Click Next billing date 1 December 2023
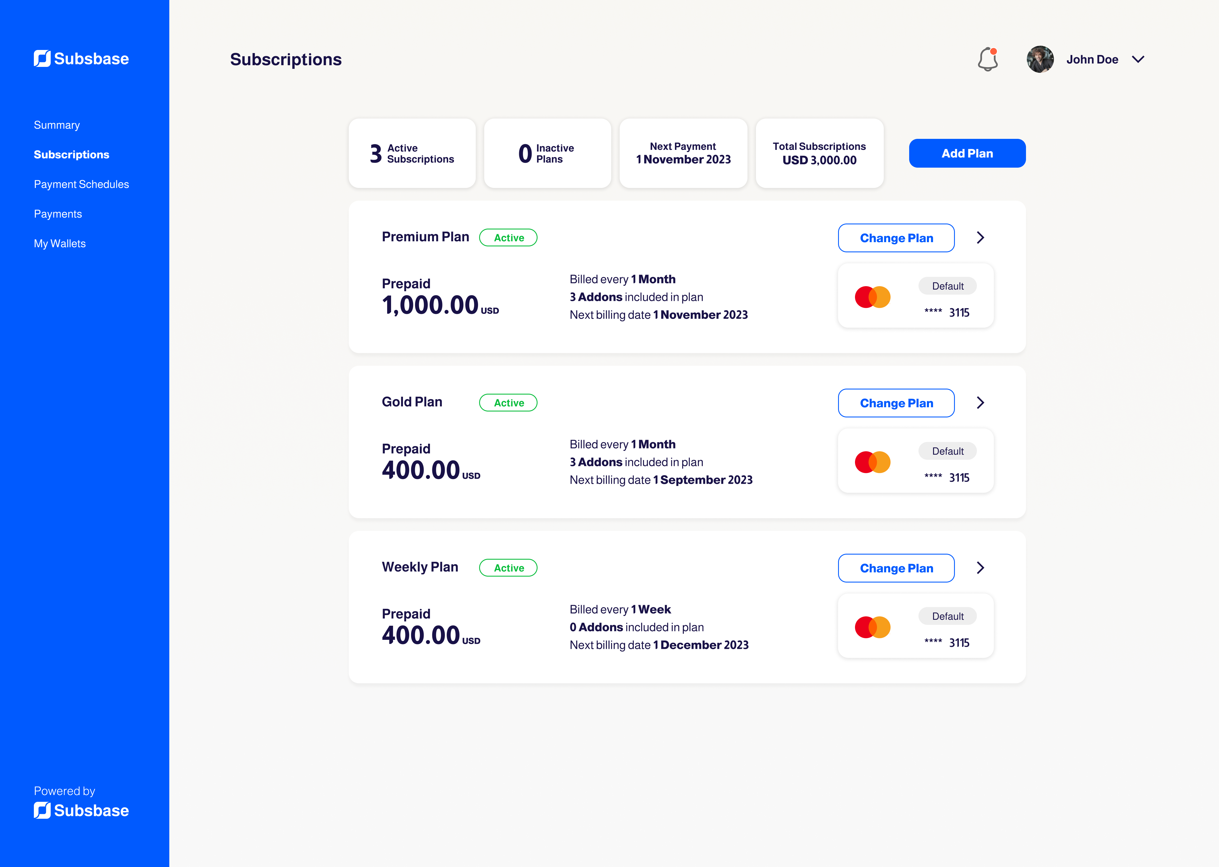Image resolution: width=1219 pixels, height=867 pixels. pos(659,645)
